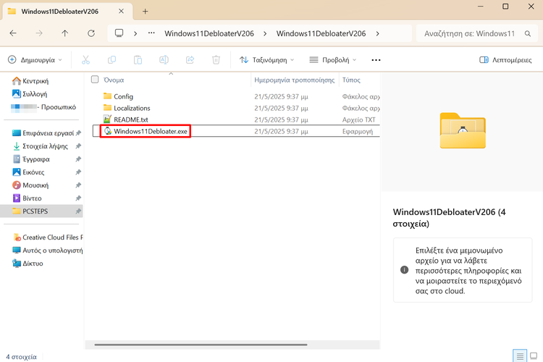Click the folder preview thumbnail in details pane
Viewport: 543px width, 362px height.
pyautogui.click(x=463, y=130)
